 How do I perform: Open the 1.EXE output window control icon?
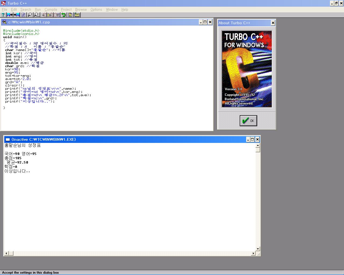click(x=8, y=139)
